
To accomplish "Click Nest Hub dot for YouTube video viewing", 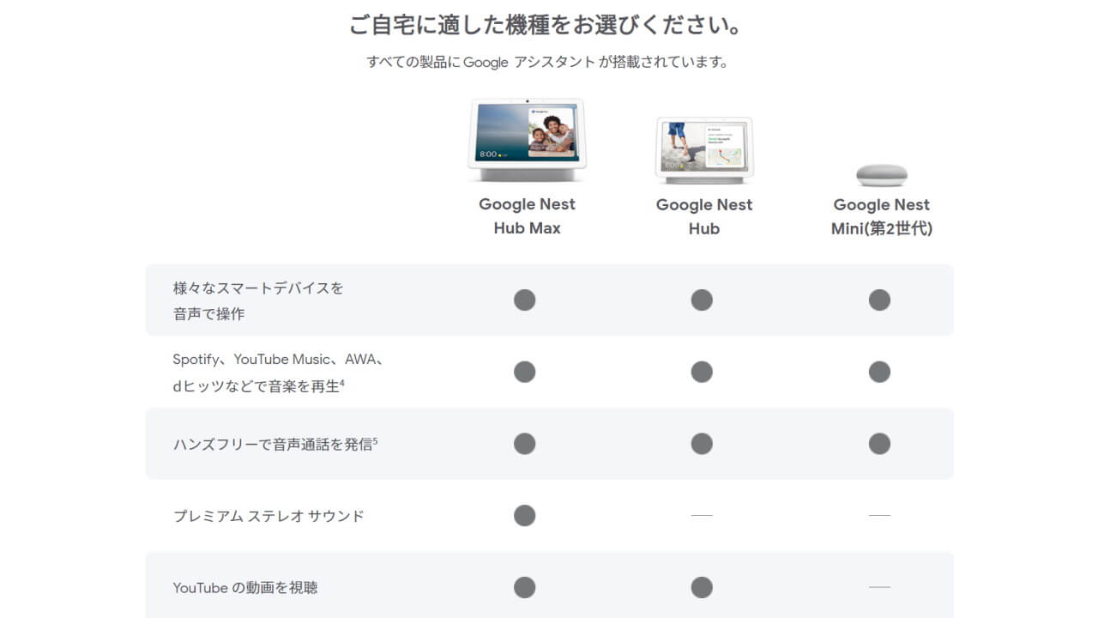I will click(x=702, y=587).
